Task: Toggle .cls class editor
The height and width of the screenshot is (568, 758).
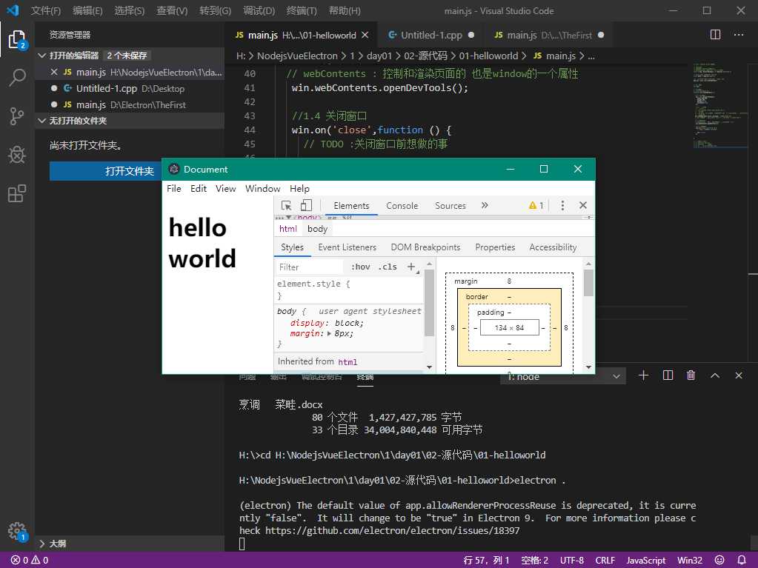Action: [388, 267]
